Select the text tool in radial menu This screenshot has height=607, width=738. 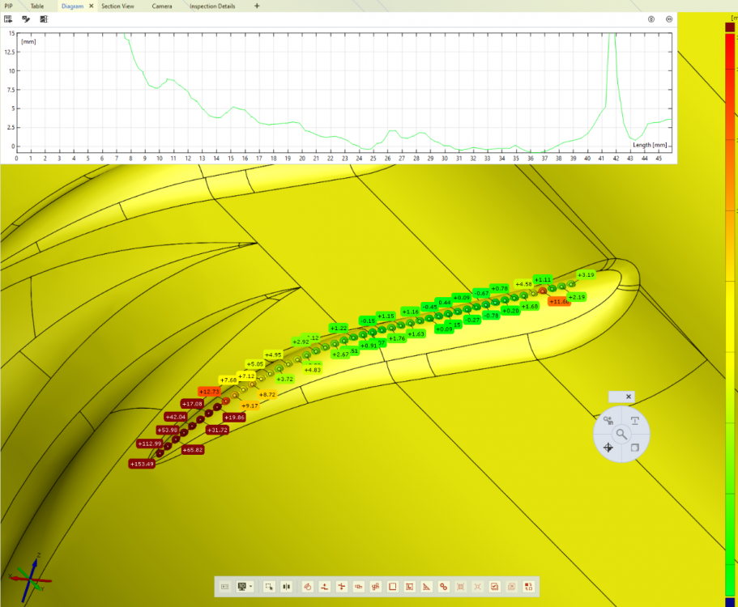[635, 421]
